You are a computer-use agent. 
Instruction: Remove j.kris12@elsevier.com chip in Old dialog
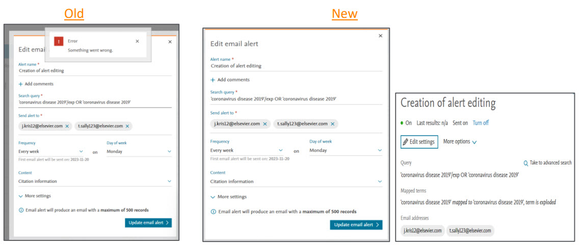pos(67,126)
